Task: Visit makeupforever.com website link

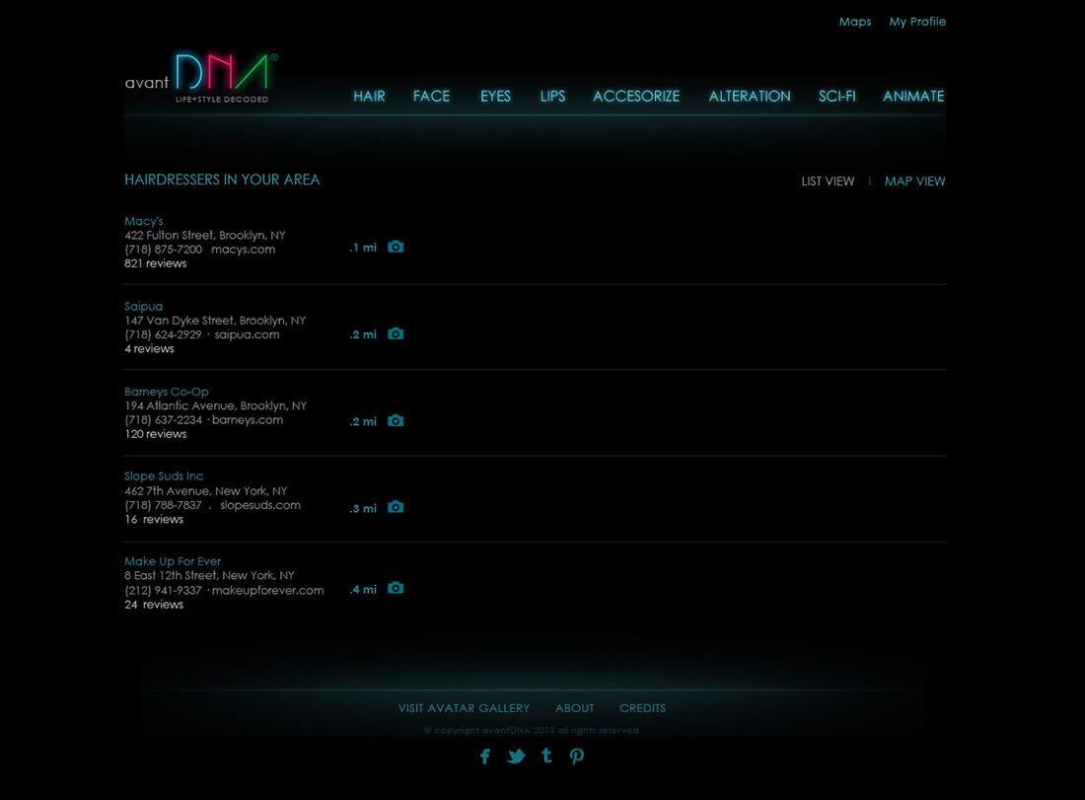Action: pyautogui.click(x=267, y=590)
